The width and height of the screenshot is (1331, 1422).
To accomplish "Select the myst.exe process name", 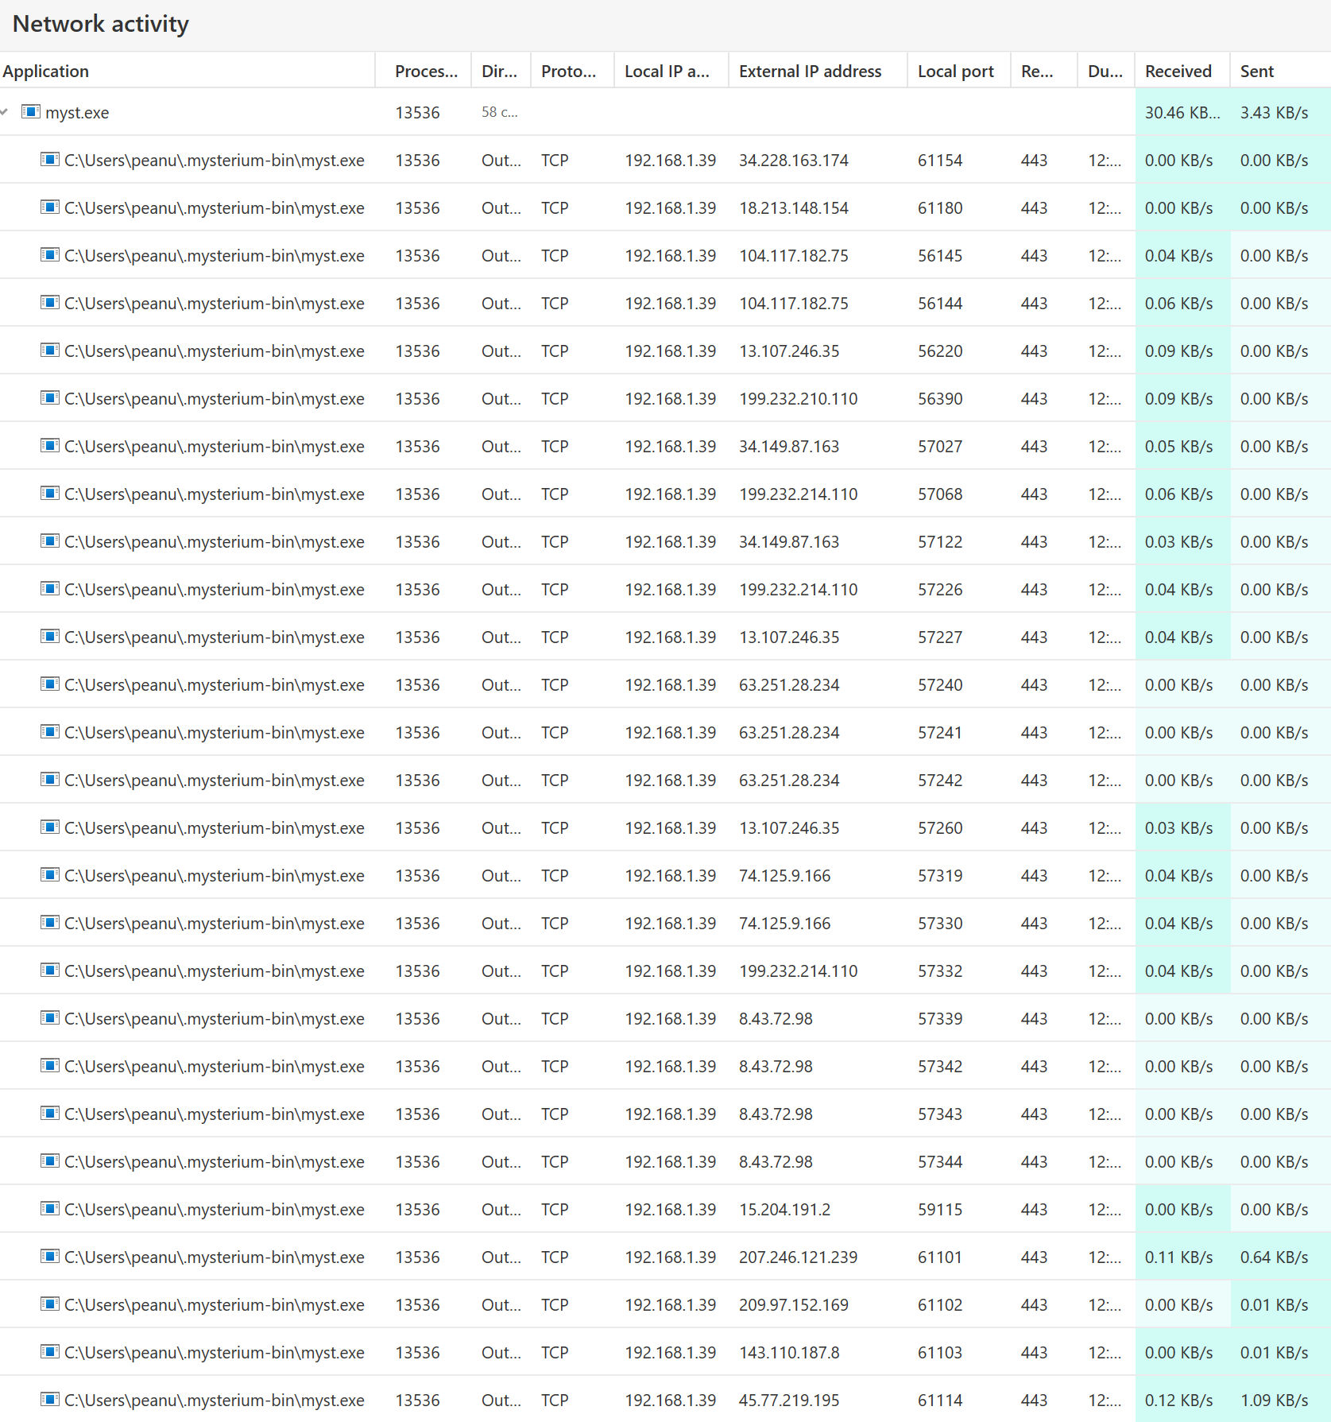I will (x=77, y=113).
